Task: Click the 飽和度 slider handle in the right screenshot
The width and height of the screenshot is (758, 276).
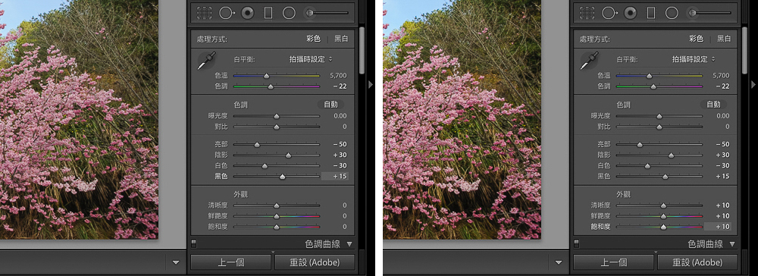Action: (x=663, y=227)
